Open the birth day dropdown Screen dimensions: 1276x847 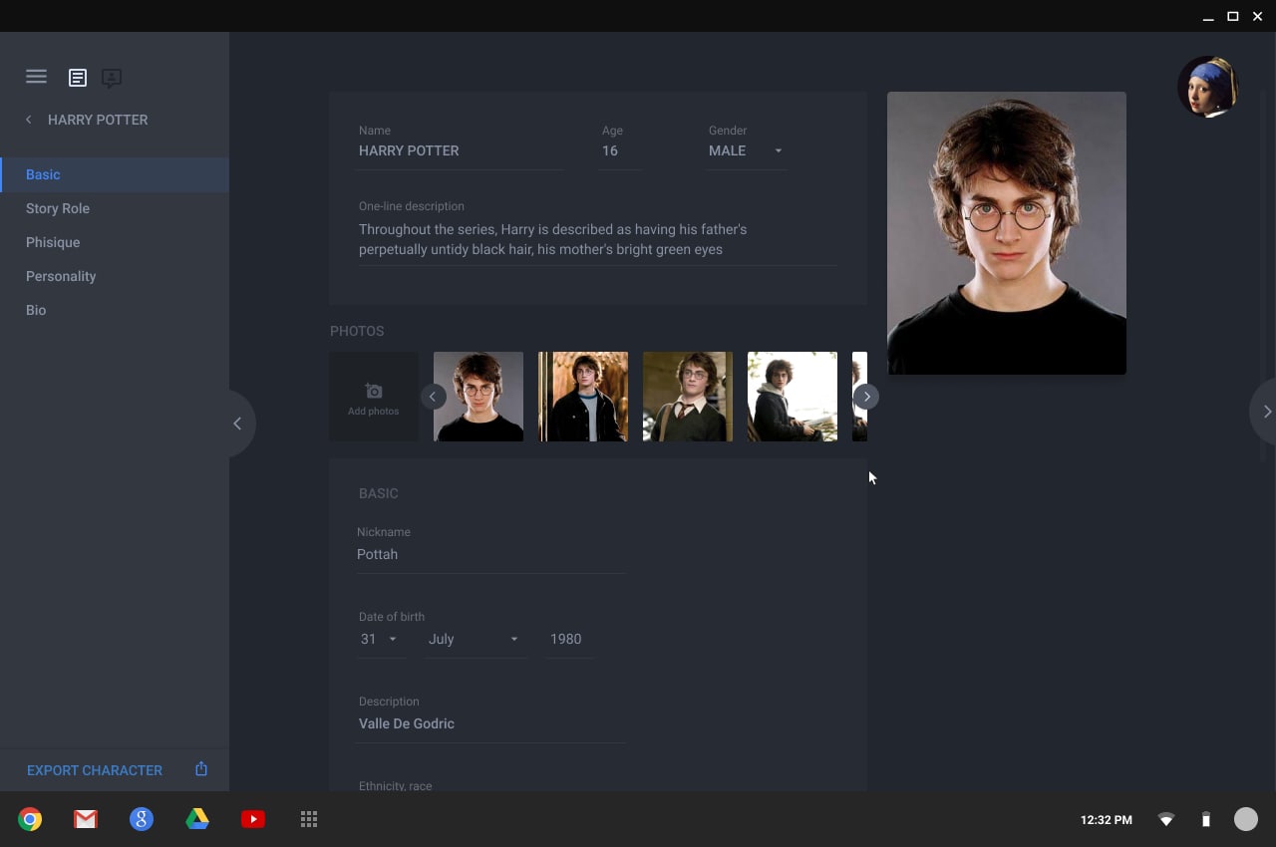(x=380, y=639)
